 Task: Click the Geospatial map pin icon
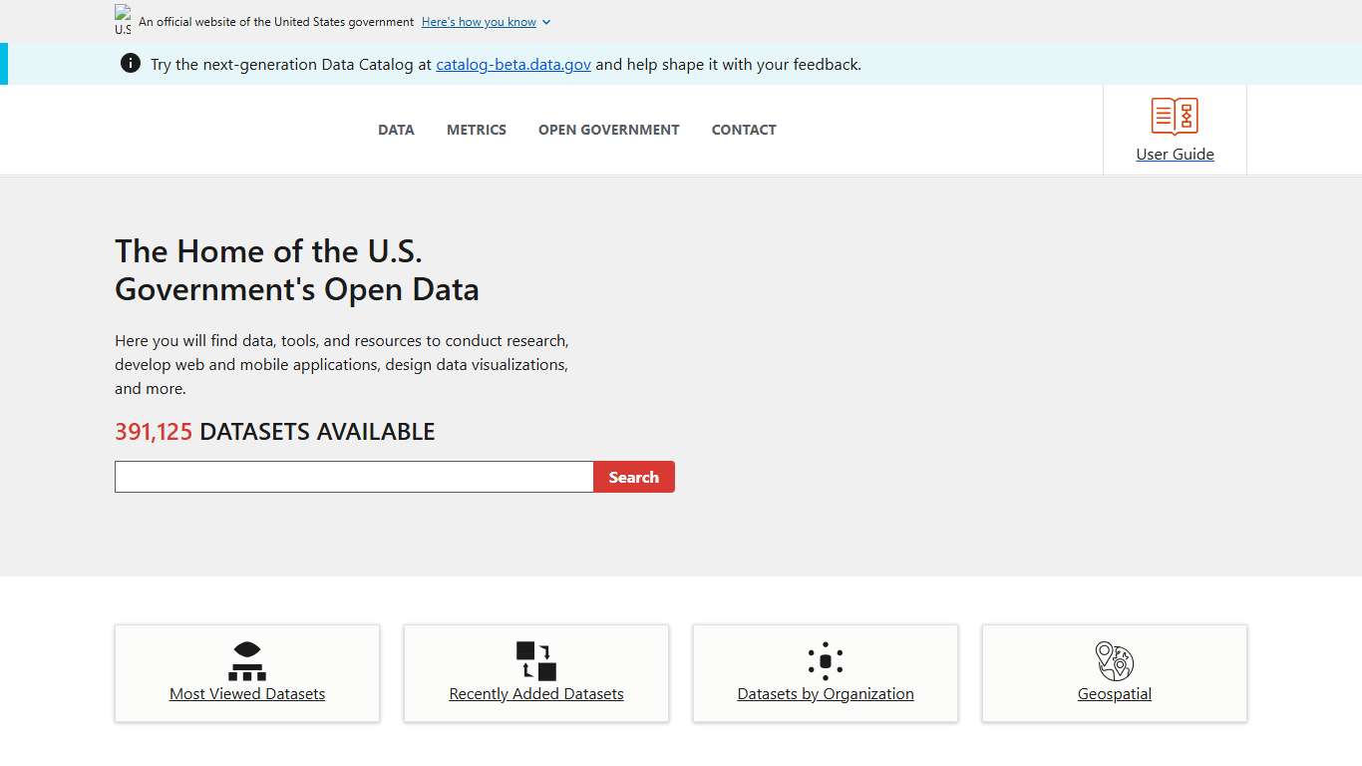tap(1114, 658)
